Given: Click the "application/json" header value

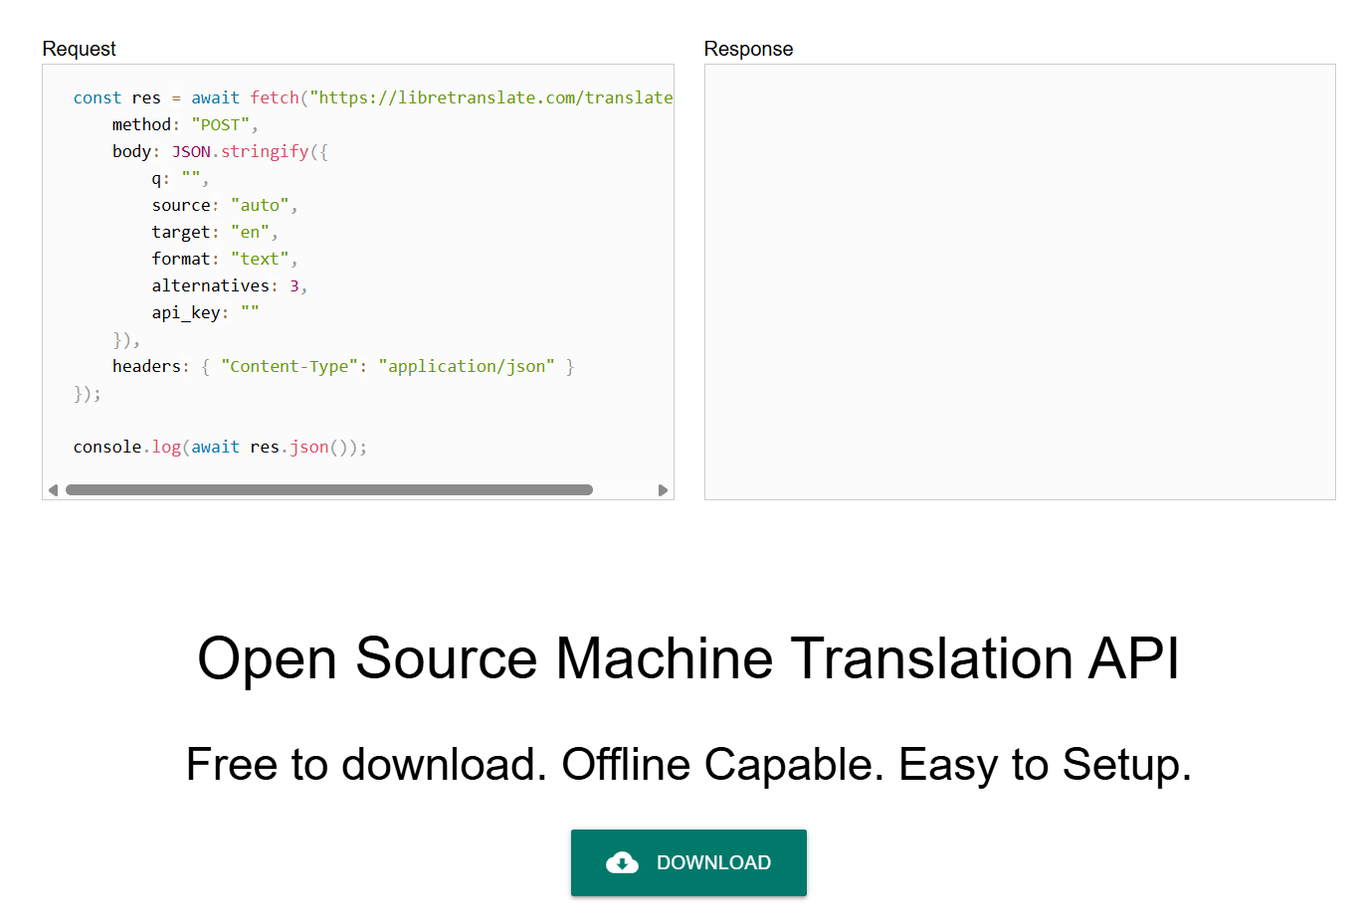Looking at the screenshot, I should click(x=467, y=366).
